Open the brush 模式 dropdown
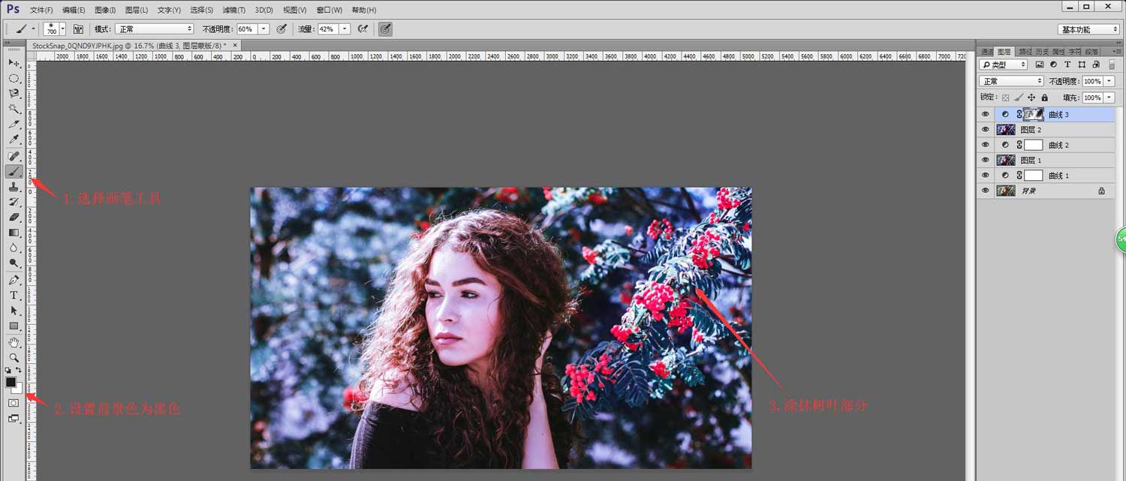This screenshot has height=481, width=1126. point(154,29)
